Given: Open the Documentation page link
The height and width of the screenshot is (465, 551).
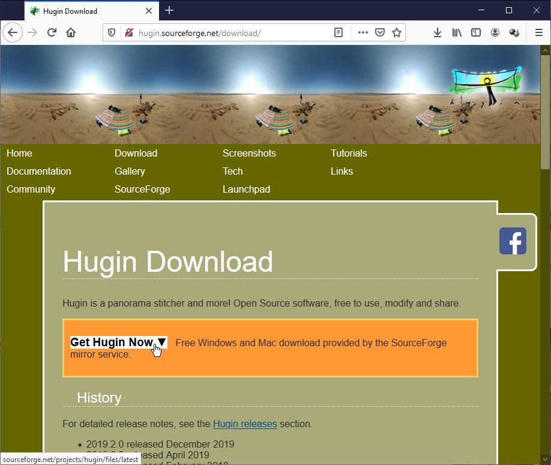Looking at the screenshot, I should click(x=39, y=171).
